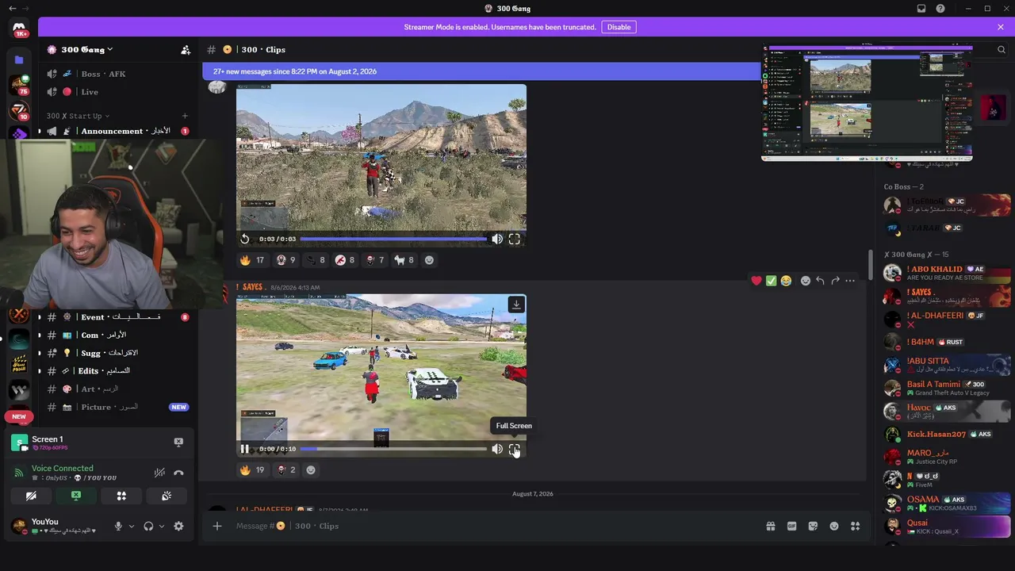This screenshot has width=1015, height=571.
Task: Open more options for SAYES message
Action: [850, 281]
